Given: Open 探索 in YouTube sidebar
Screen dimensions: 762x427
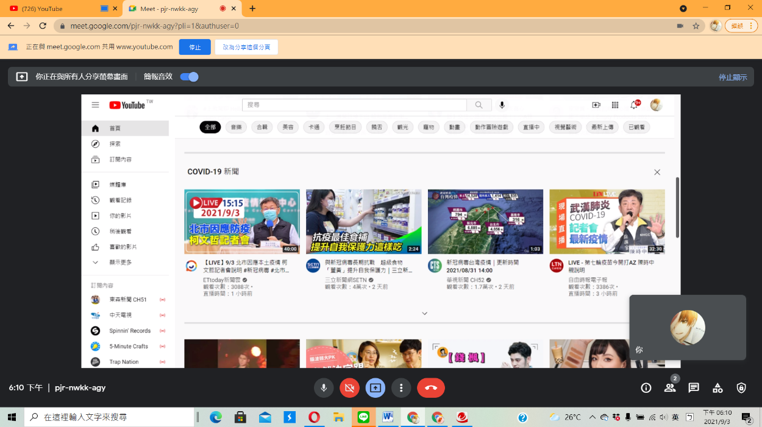Looking at the screenshot, I should pos(126,144).
